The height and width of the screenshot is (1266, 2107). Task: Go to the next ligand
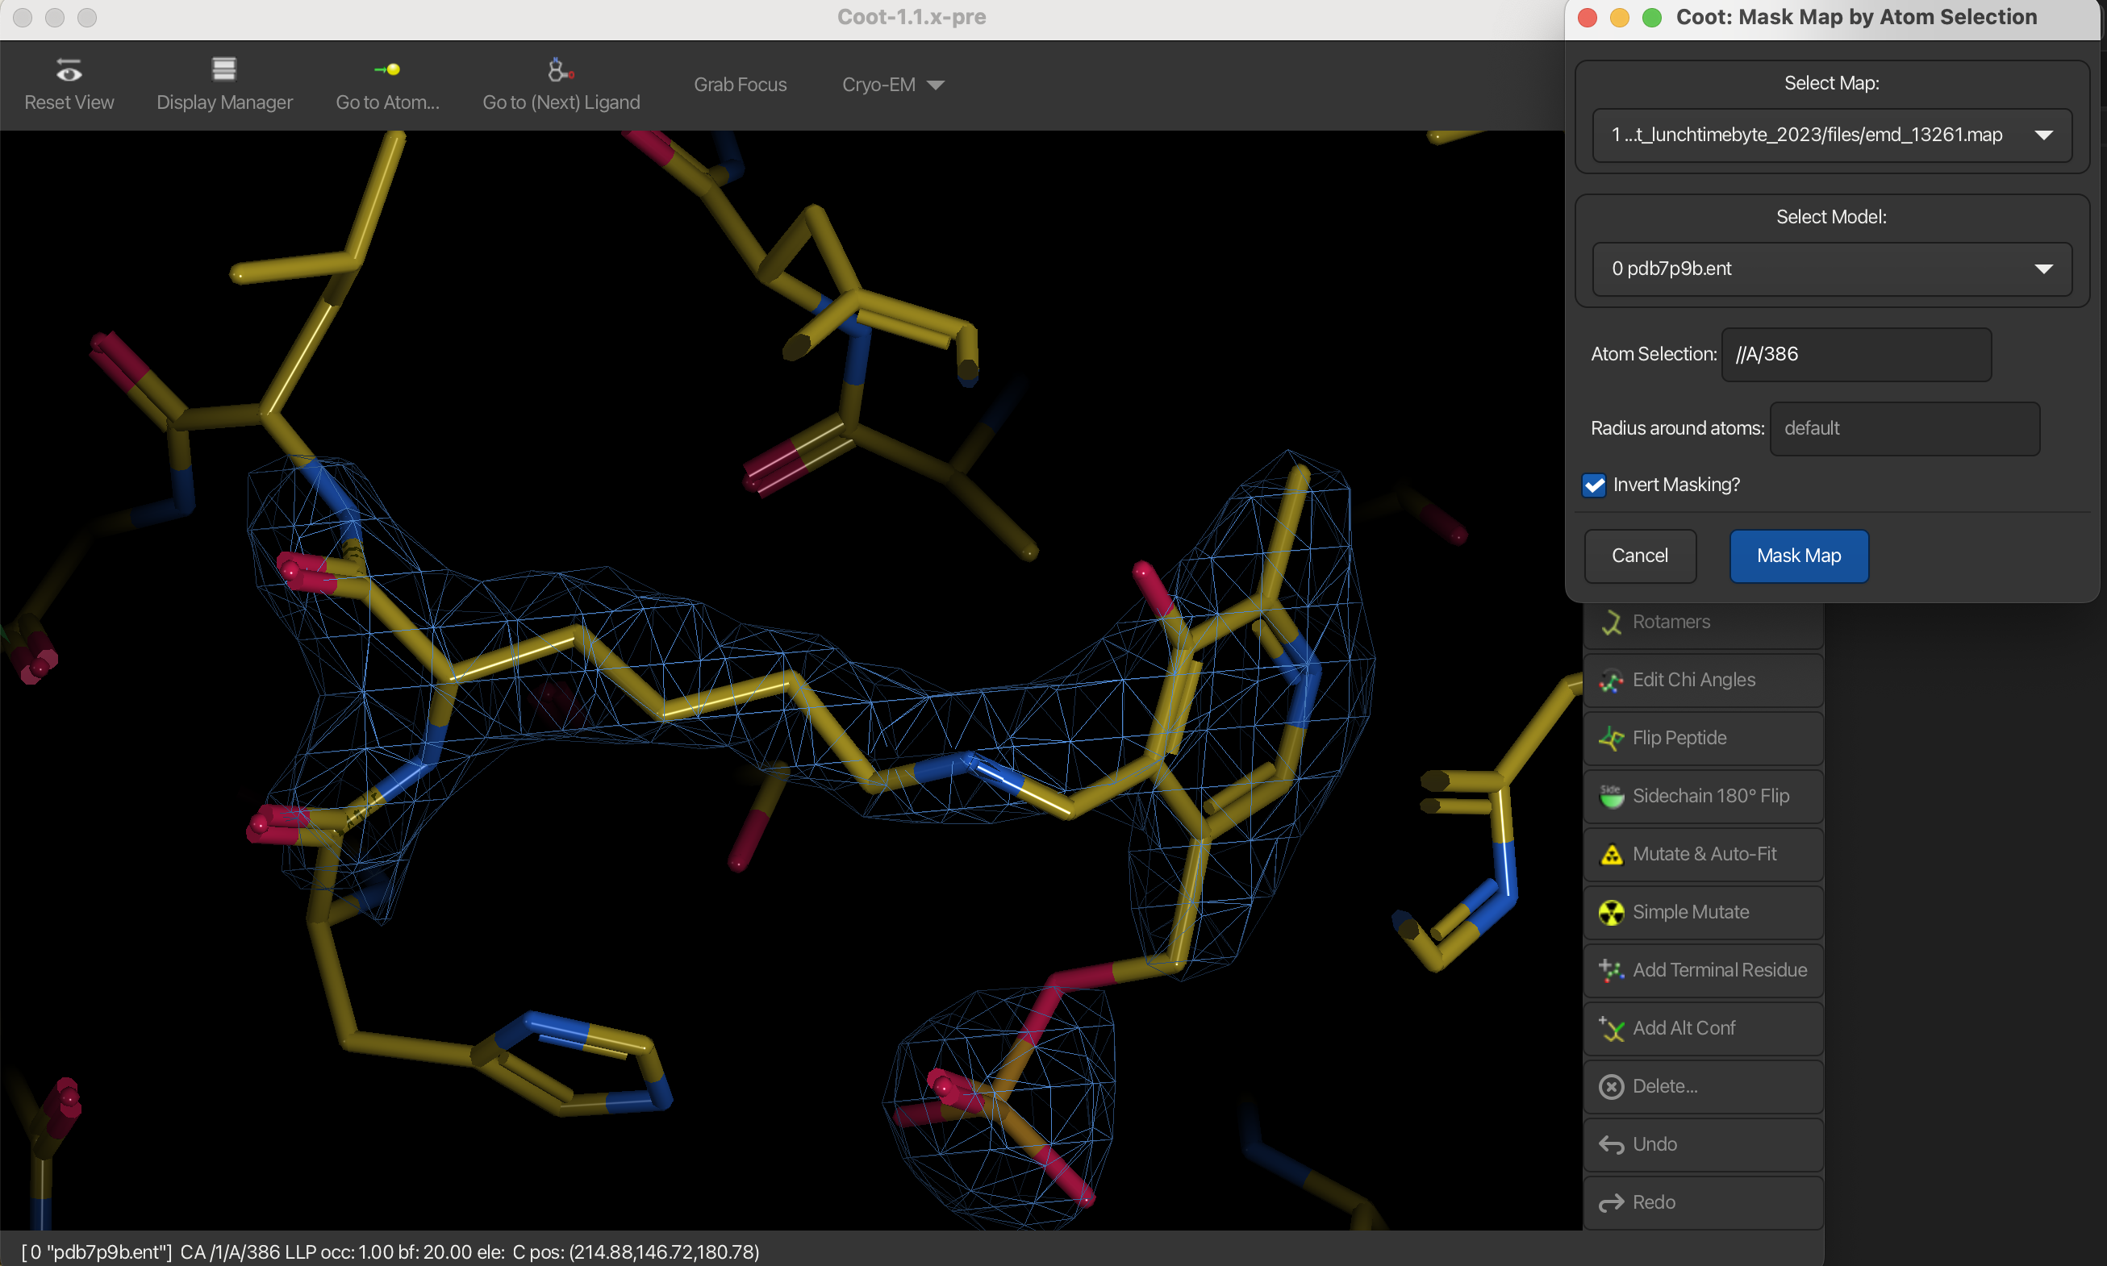(561, 85)
